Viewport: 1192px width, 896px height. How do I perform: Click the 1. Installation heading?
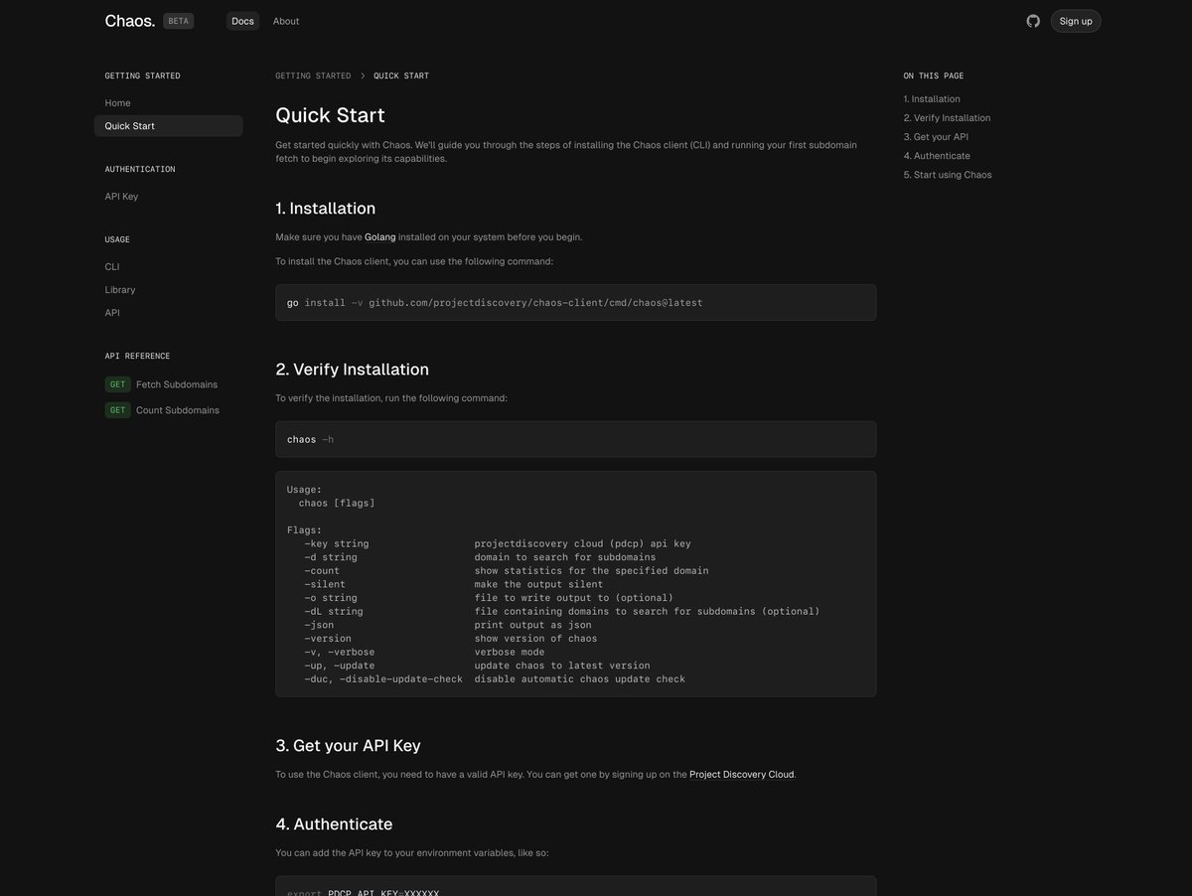(326, 209)
